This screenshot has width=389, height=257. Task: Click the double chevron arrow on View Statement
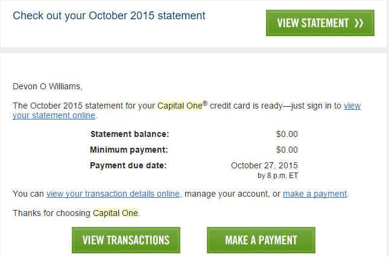359,23
